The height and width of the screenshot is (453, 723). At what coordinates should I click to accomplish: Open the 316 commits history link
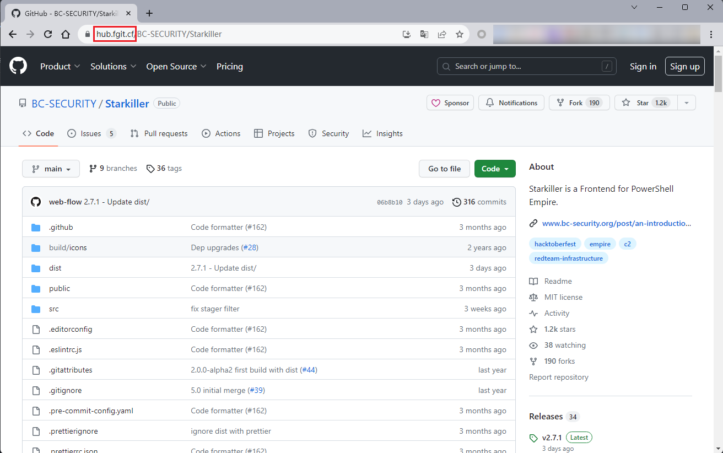(x=479, y=202)
